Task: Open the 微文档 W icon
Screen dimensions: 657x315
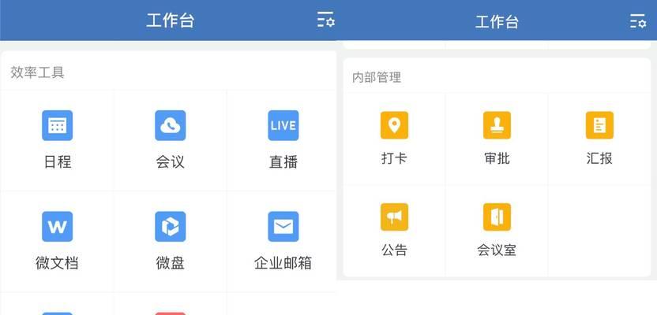Action: click(x=57, y=227)
